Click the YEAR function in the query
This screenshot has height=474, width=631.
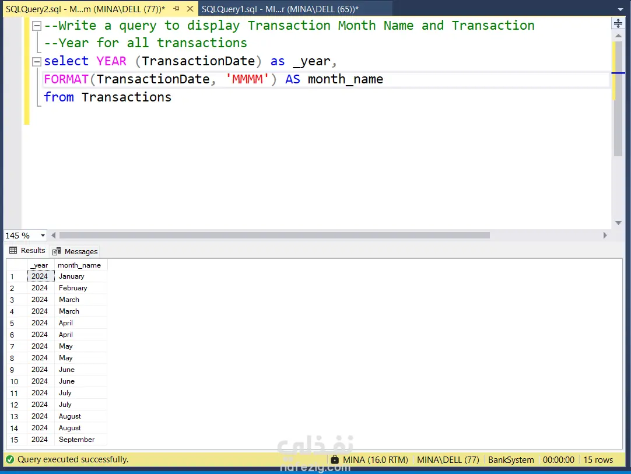pos(111,61)
